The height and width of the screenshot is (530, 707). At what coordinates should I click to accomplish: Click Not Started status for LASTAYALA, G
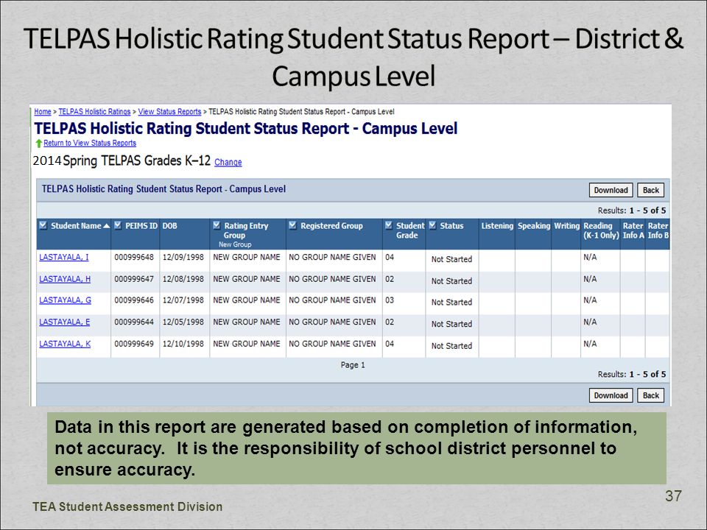point(451,302)
